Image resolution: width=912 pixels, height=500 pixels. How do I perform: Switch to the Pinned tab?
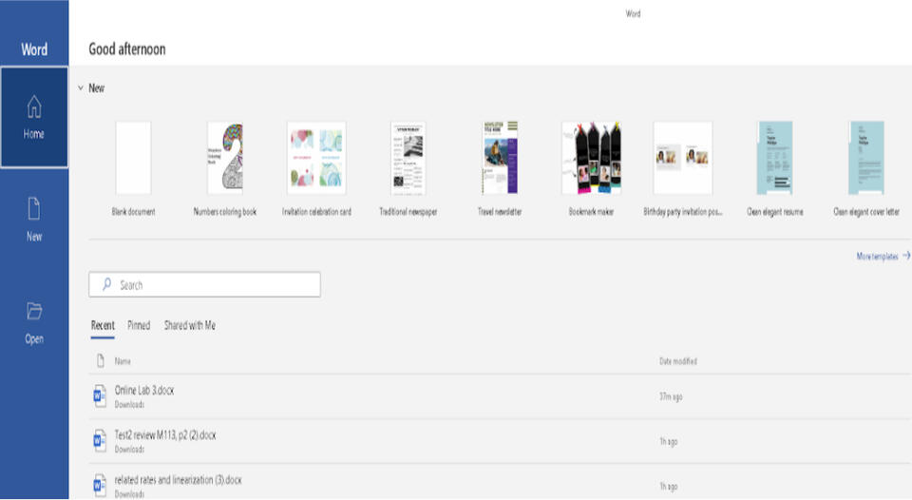[x=139, y=325]
